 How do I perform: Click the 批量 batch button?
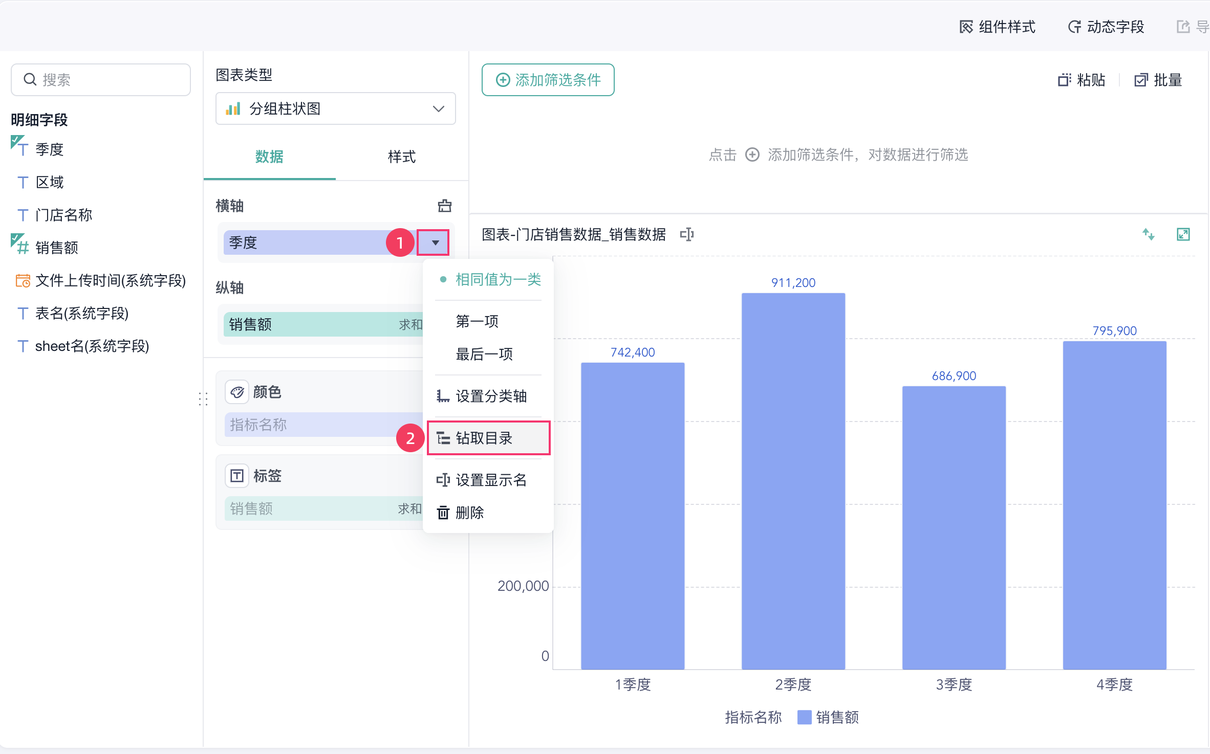(x=1158, y=80)
